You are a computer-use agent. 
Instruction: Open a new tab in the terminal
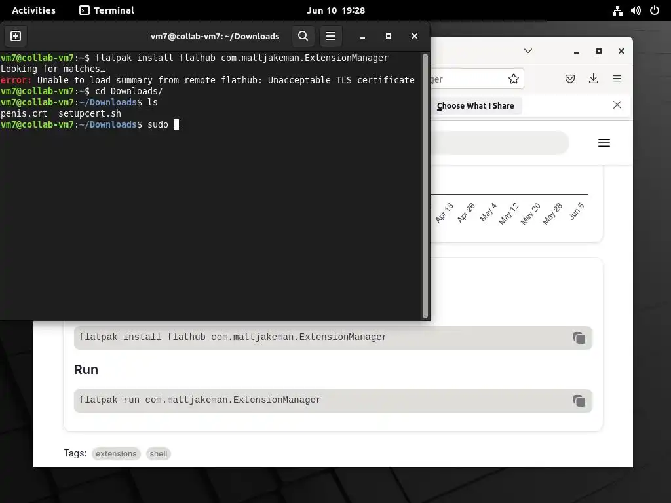pos(16,36)
